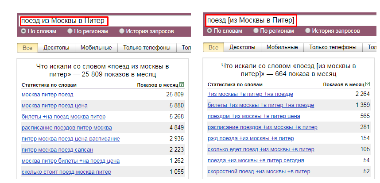
Task: Click the value '4 849' in left table
Action: [176, 127]
